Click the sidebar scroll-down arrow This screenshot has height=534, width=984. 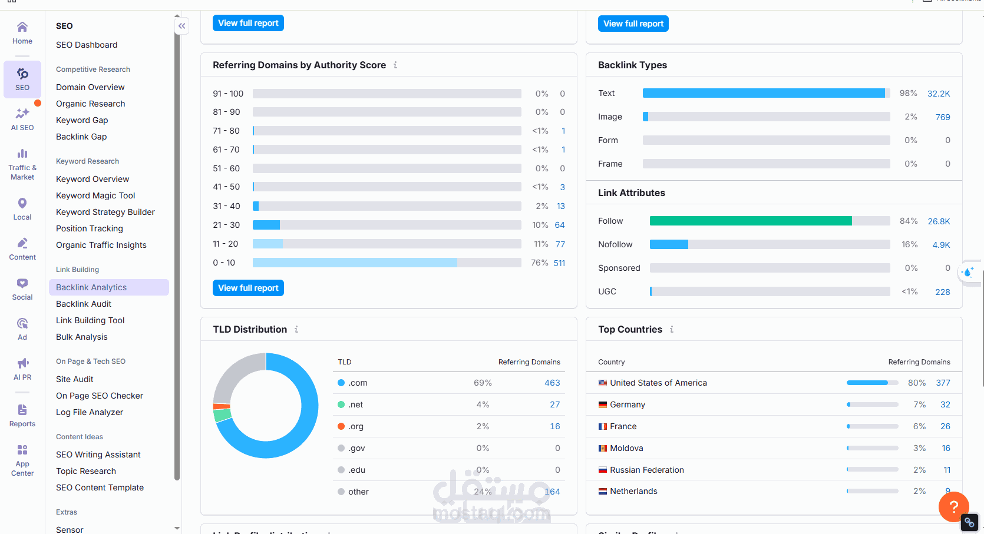pos(177,529)
